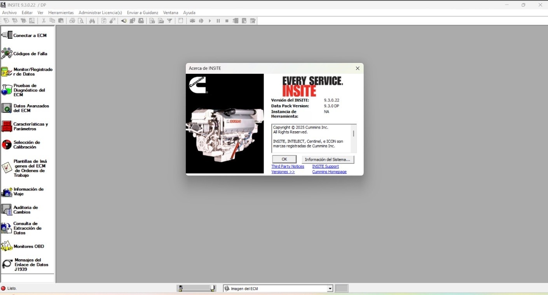This screenshot has width=548, height=295.
Task: Open Auditoría de Cambios
Action: (x=20, y=210)
